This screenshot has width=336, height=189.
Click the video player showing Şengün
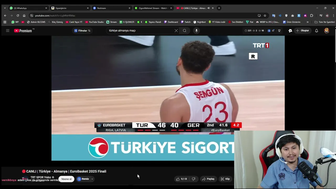[x=168, y=98]
